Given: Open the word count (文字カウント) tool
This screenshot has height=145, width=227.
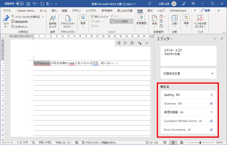Looking at the screenshot, I should click(x=19, y=27).
